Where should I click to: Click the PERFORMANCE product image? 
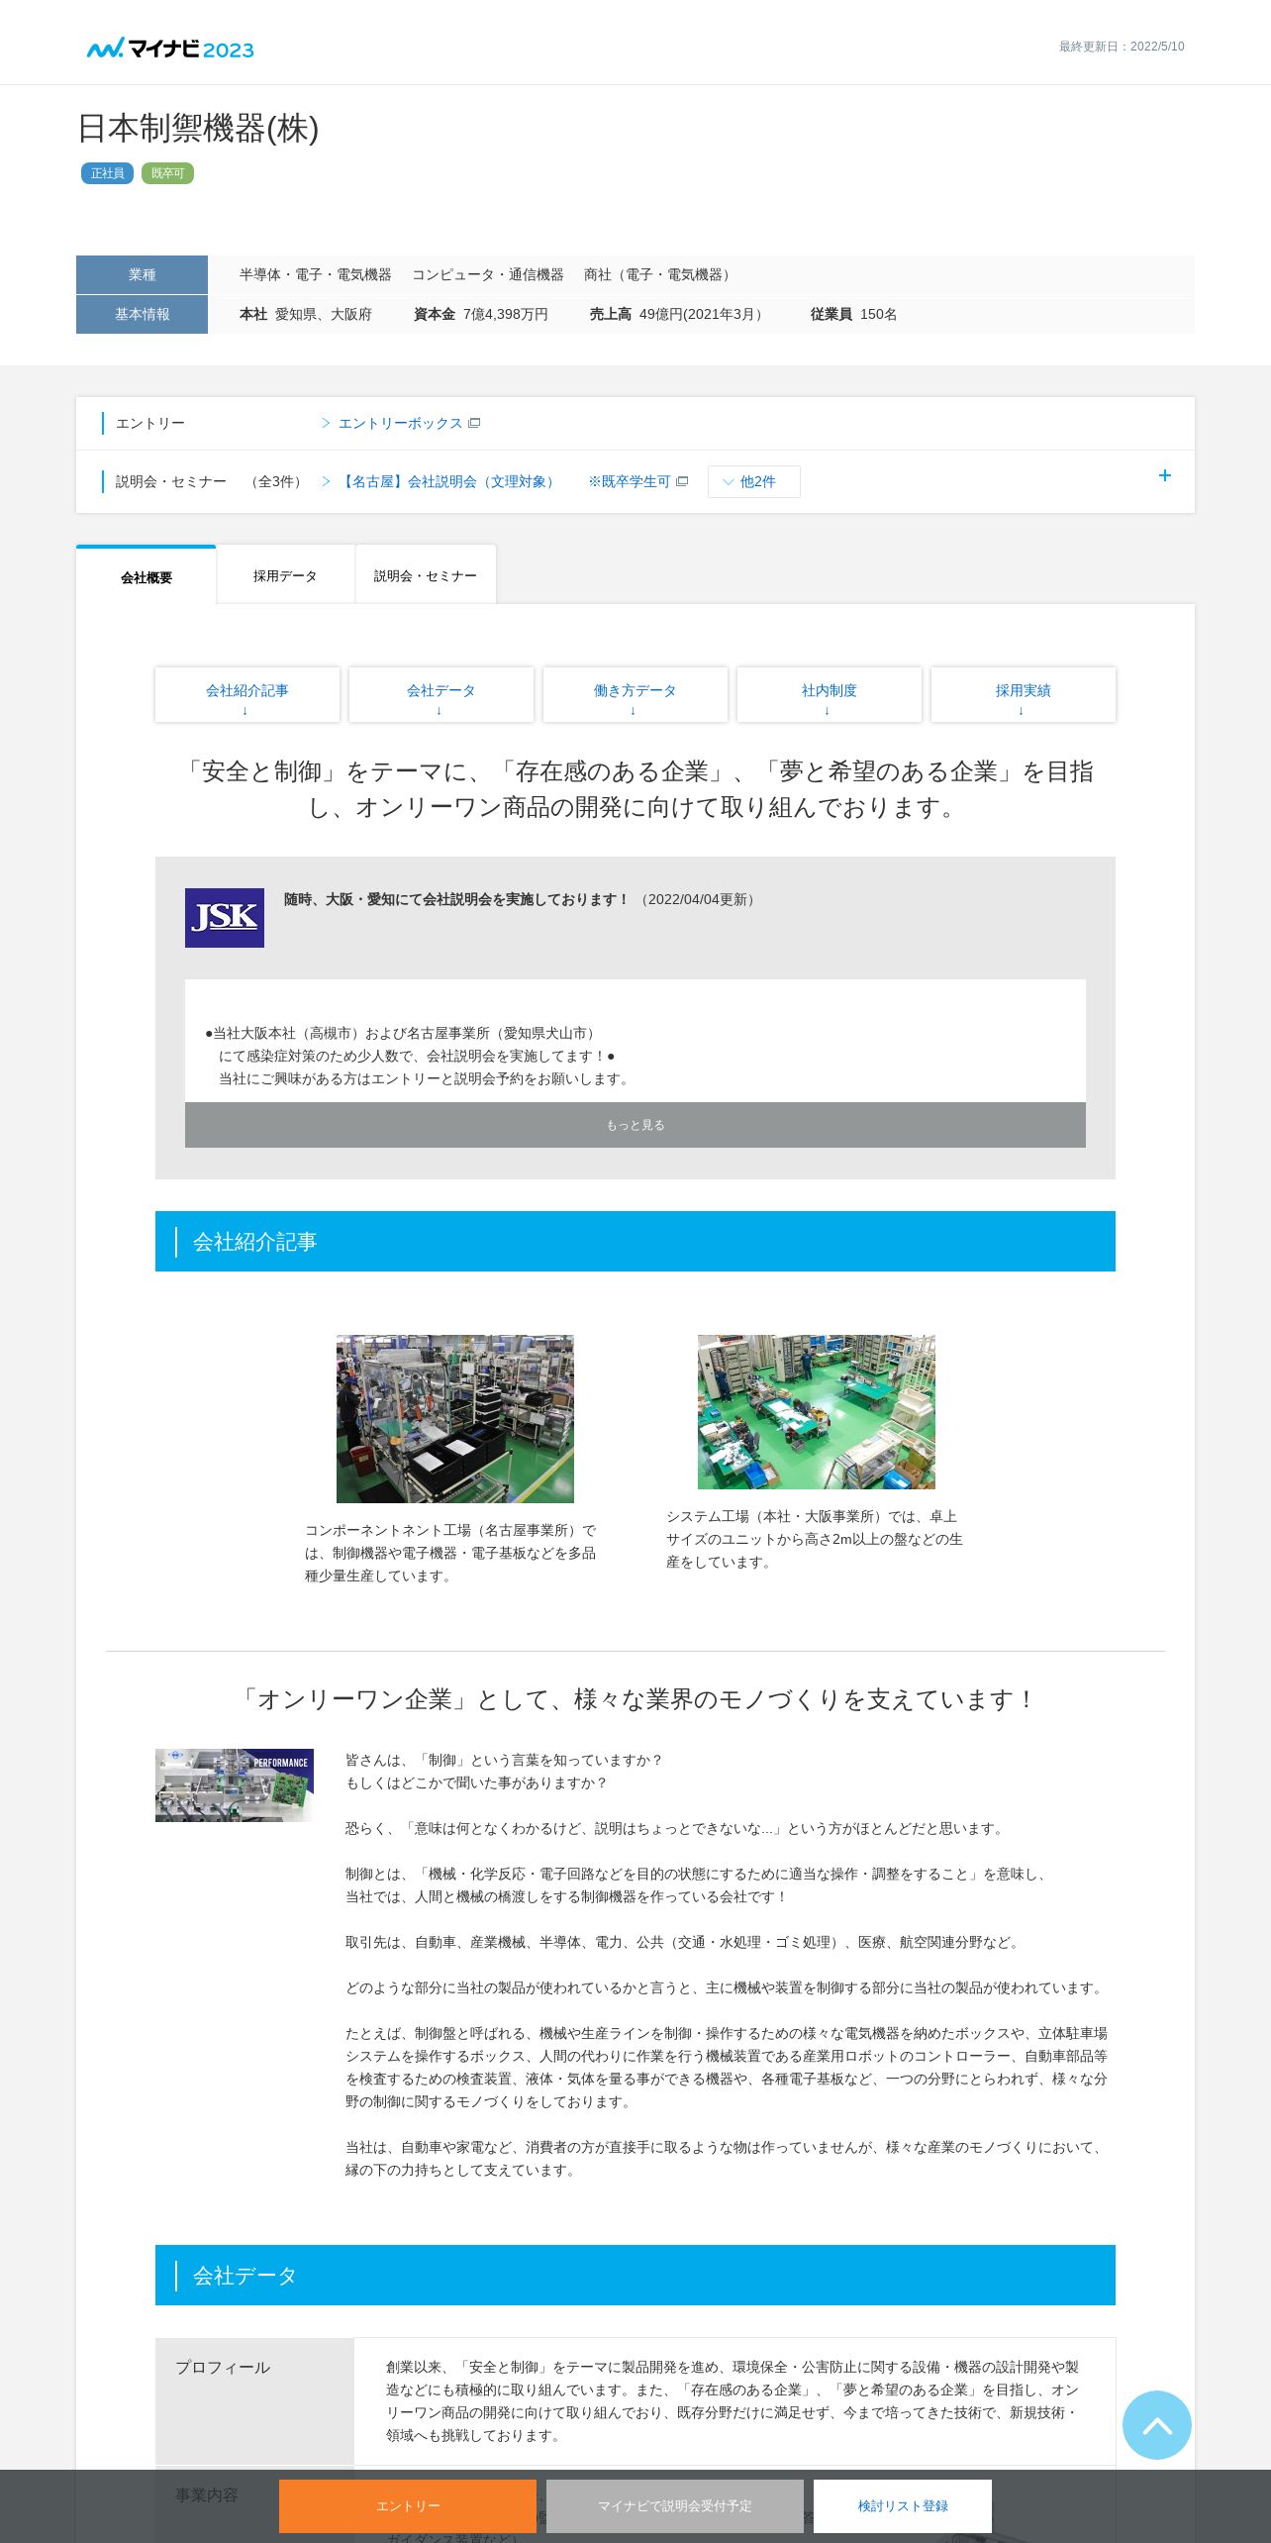(x=235, y=1785)
